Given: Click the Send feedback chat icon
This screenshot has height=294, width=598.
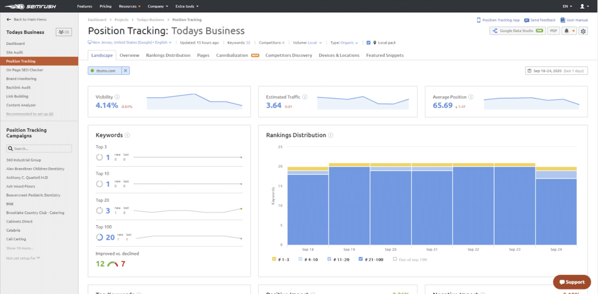Looking at the screenshot, I should [527, 20].
